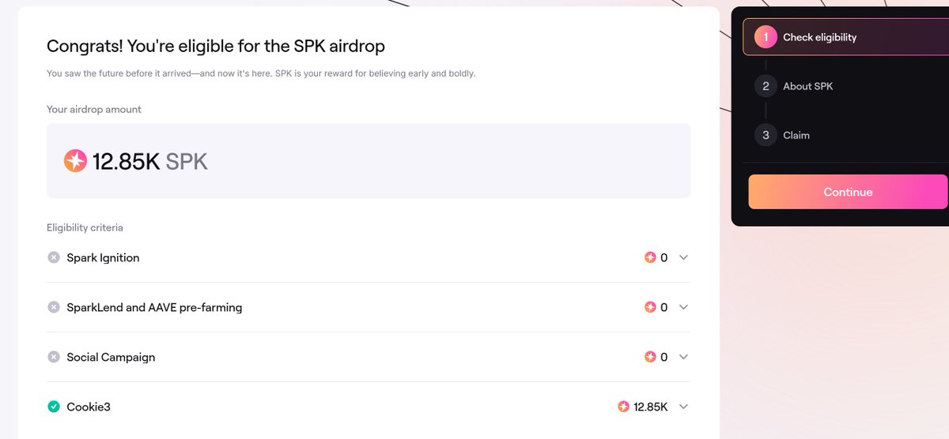The height and width of the screenshot is (439, 949).
Task: Click the SPK coin icon next to Cookie3's 12.85K
Action: pyautogui.click(x=623, y=407)
